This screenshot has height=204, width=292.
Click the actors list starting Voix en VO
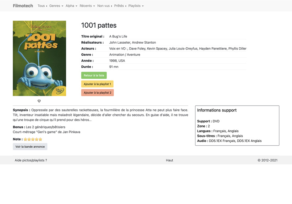(178, 48)
